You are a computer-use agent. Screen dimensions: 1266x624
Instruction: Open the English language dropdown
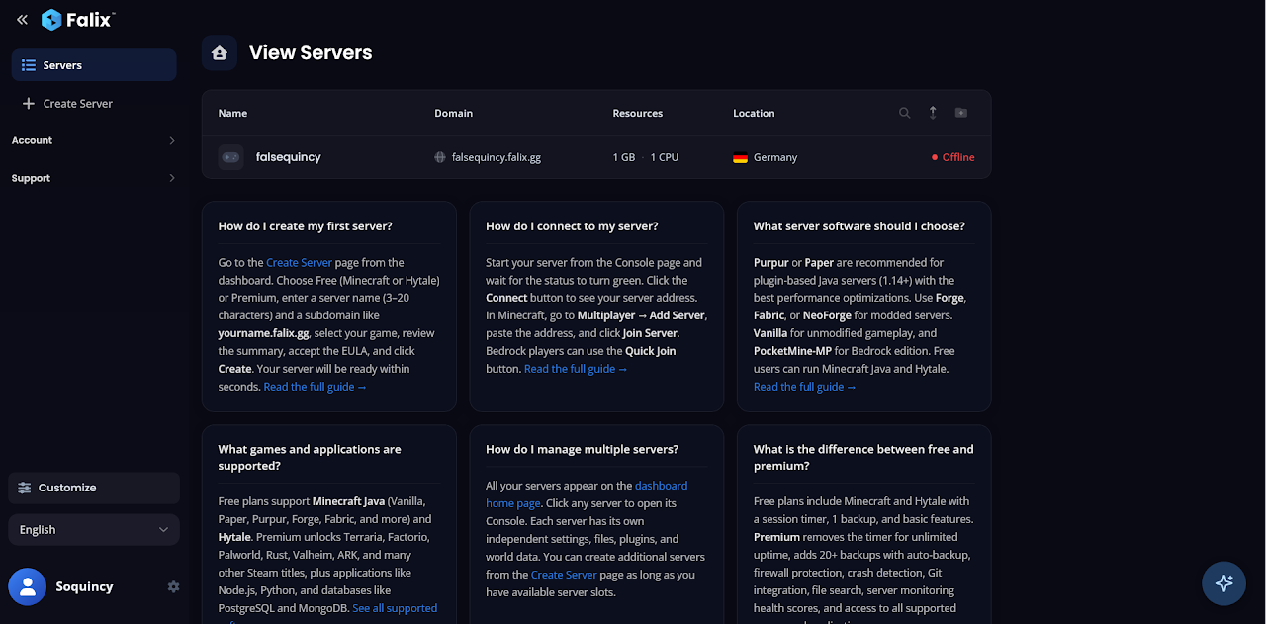click(x=94, y=530)
